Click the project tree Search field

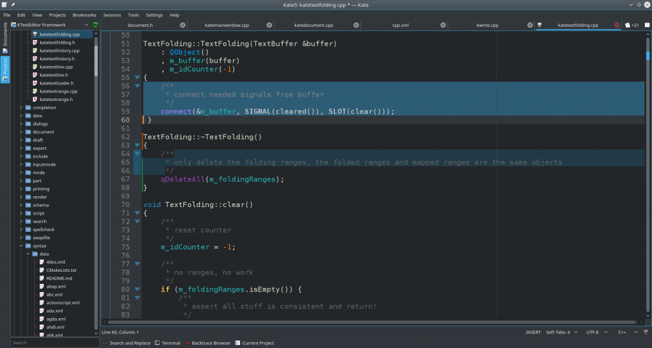pyautogui.click(x=54, y=343)
